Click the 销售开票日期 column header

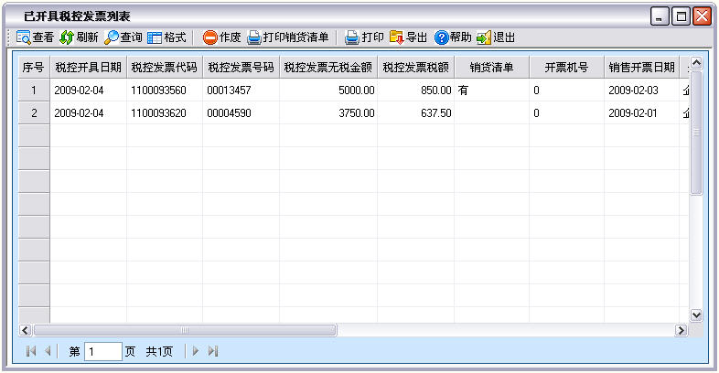642,68
